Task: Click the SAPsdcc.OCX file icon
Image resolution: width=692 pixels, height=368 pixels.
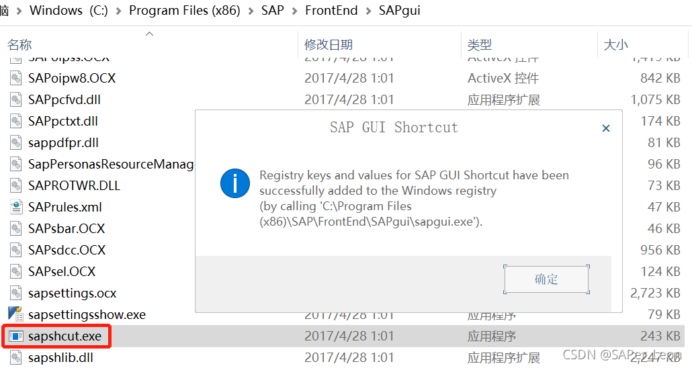Action: [x=16, y=250]
